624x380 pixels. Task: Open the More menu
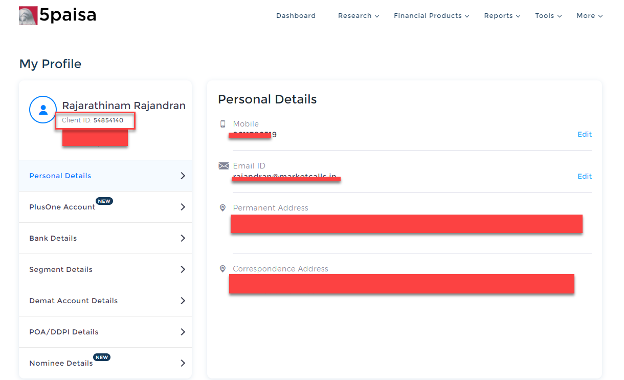[589, 16]
